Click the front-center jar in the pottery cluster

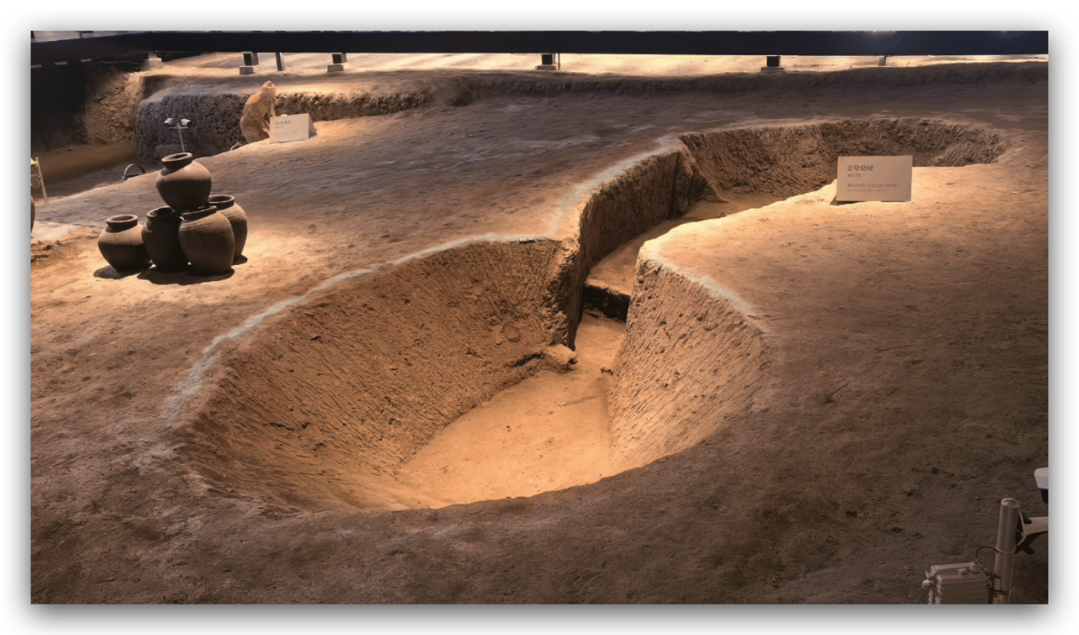click(x=206, y=241)
